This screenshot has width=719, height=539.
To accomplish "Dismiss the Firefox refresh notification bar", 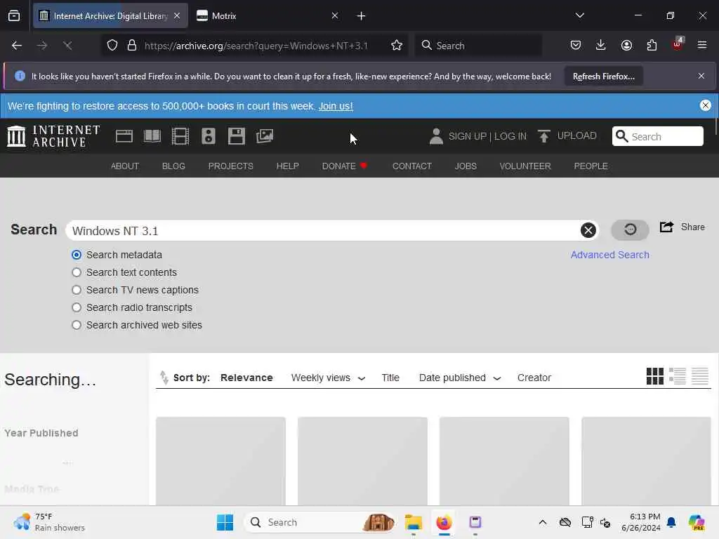I will click(701, 76).
